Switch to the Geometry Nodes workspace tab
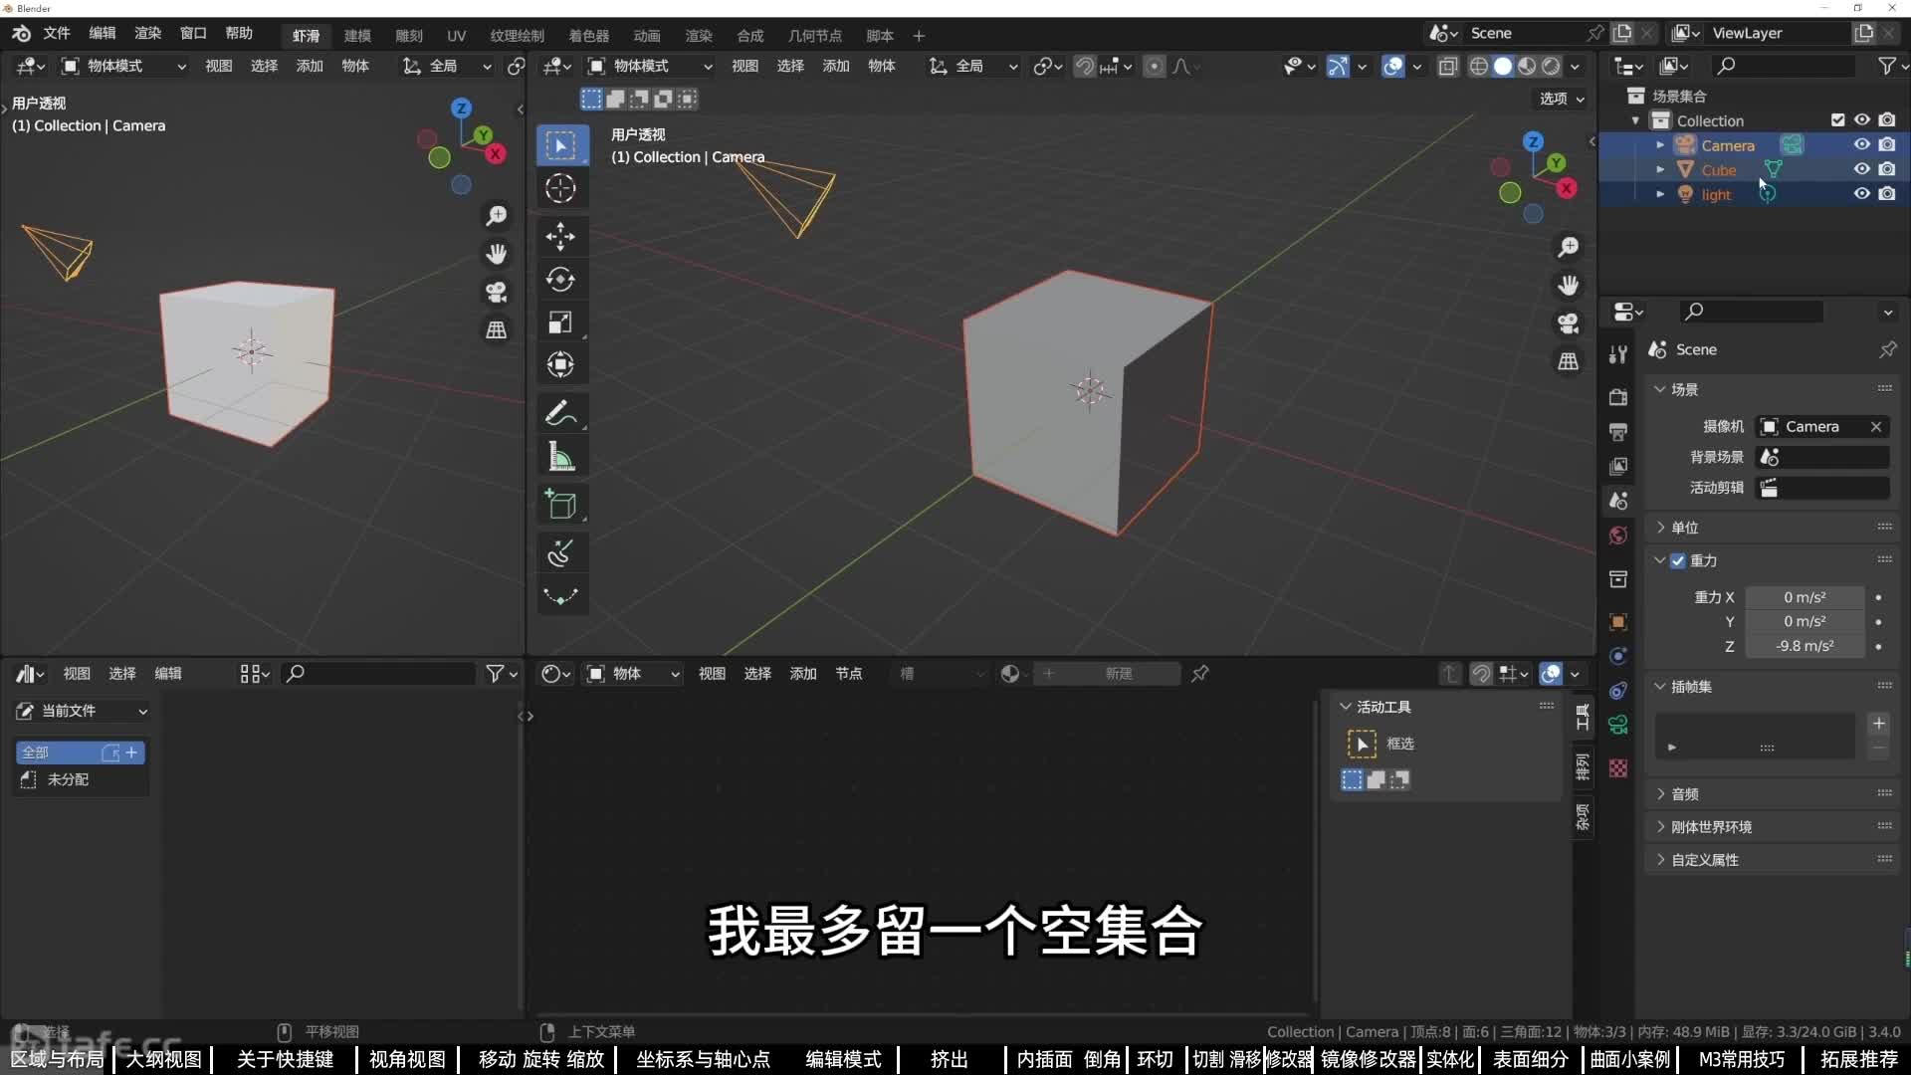1911x1075 pixels. pyautogui.click(x=814, y=36)
